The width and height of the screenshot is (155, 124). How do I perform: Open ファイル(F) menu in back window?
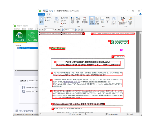[x=17, y=29]
